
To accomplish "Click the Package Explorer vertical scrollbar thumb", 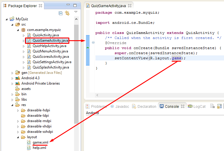I will [x=76, y=74].
